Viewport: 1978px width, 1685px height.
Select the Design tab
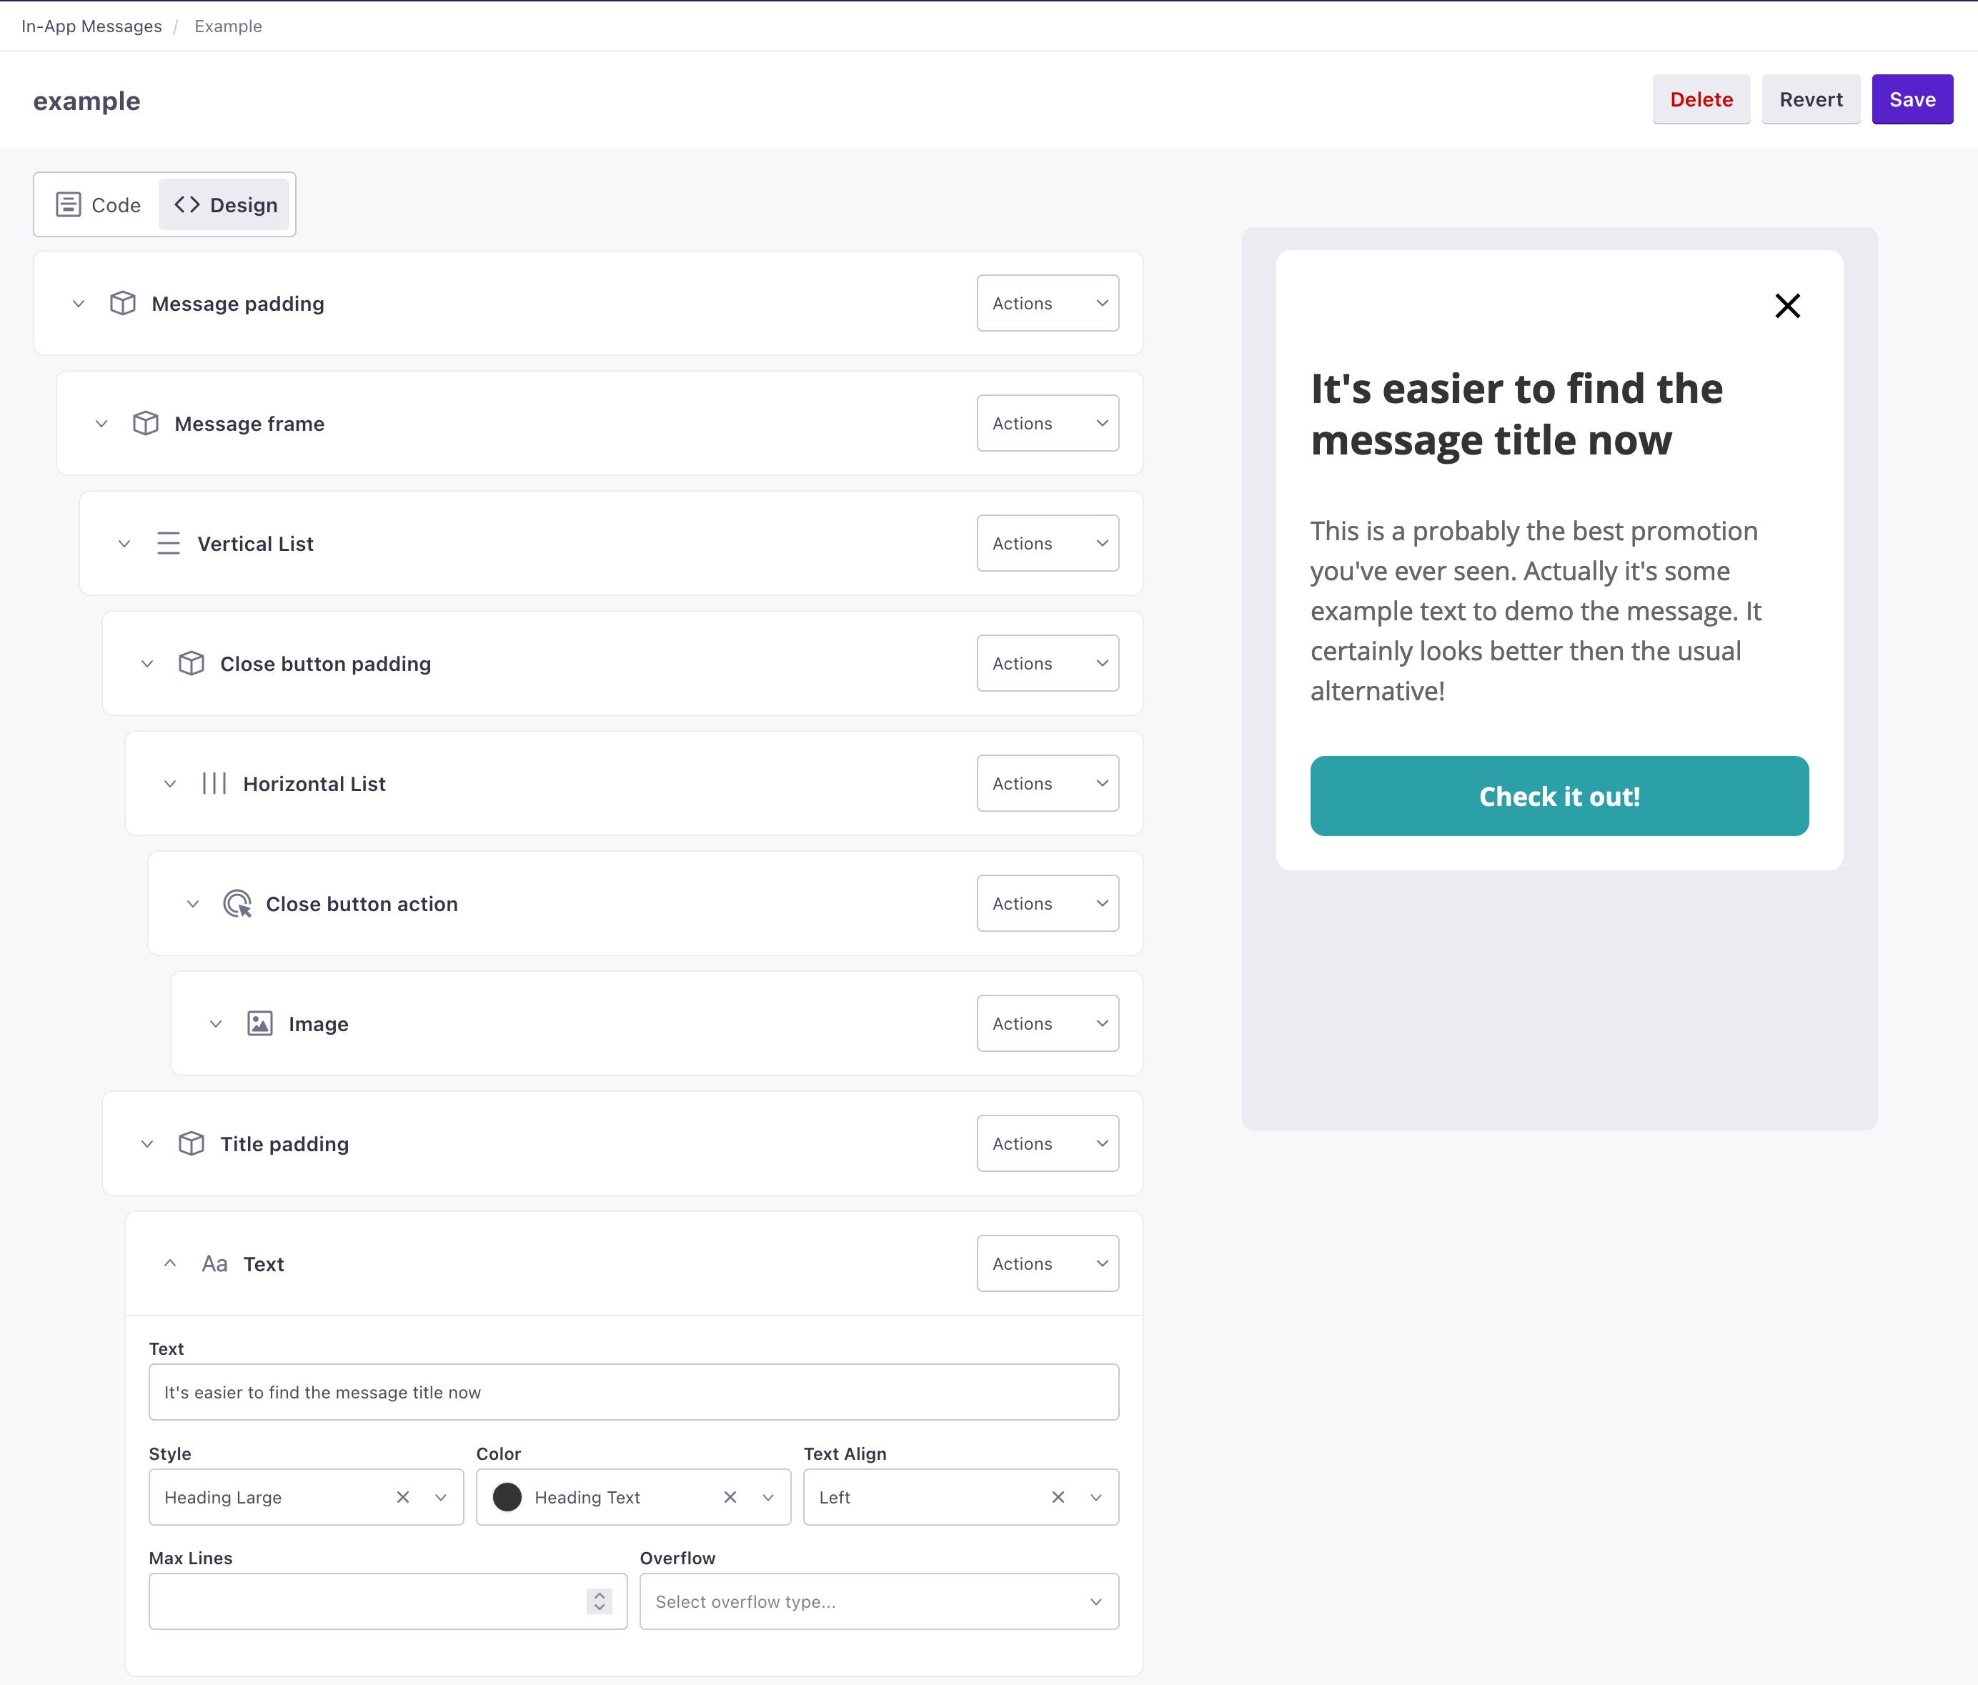(224, 204)
